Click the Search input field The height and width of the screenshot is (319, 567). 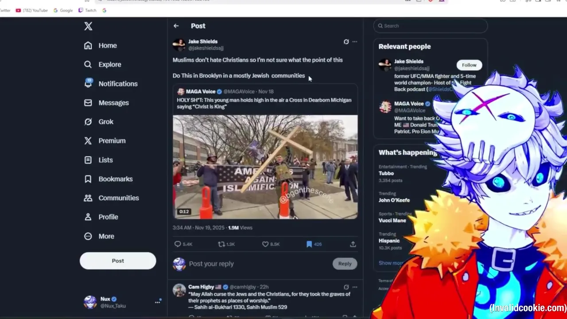coord(431,26)
